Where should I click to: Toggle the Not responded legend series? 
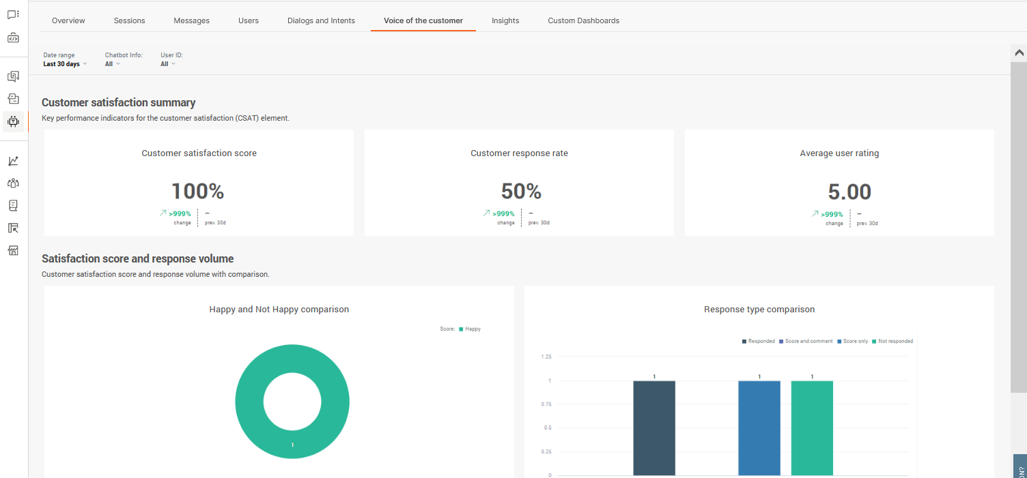895,341
